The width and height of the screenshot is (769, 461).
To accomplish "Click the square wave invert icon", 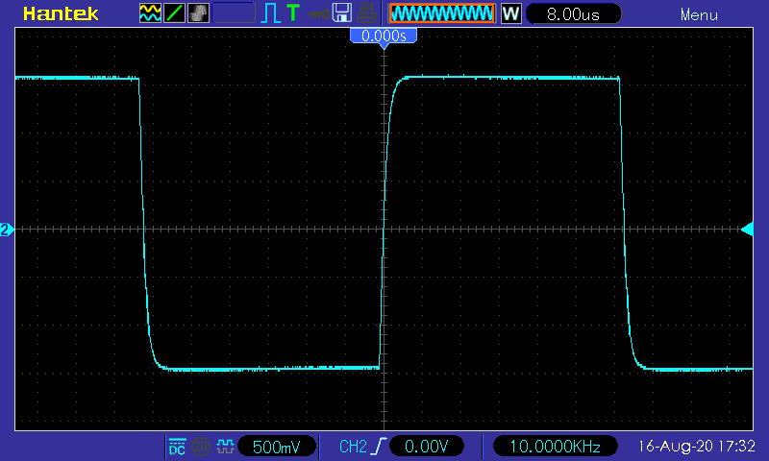I will click(x=225, y=447).
